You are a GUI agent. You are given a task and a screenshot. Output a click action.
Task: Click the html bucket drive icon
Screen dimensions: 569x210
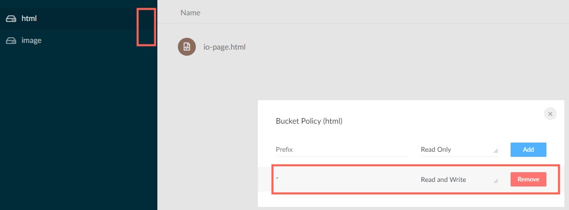[x=11, y=19]
